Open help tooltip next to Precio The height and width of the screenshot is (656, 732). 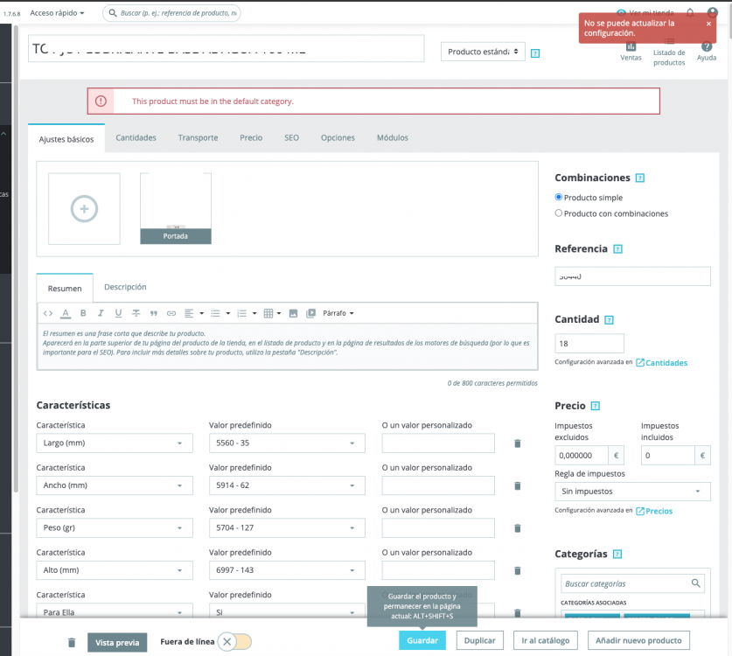click(x=596, y=406)
